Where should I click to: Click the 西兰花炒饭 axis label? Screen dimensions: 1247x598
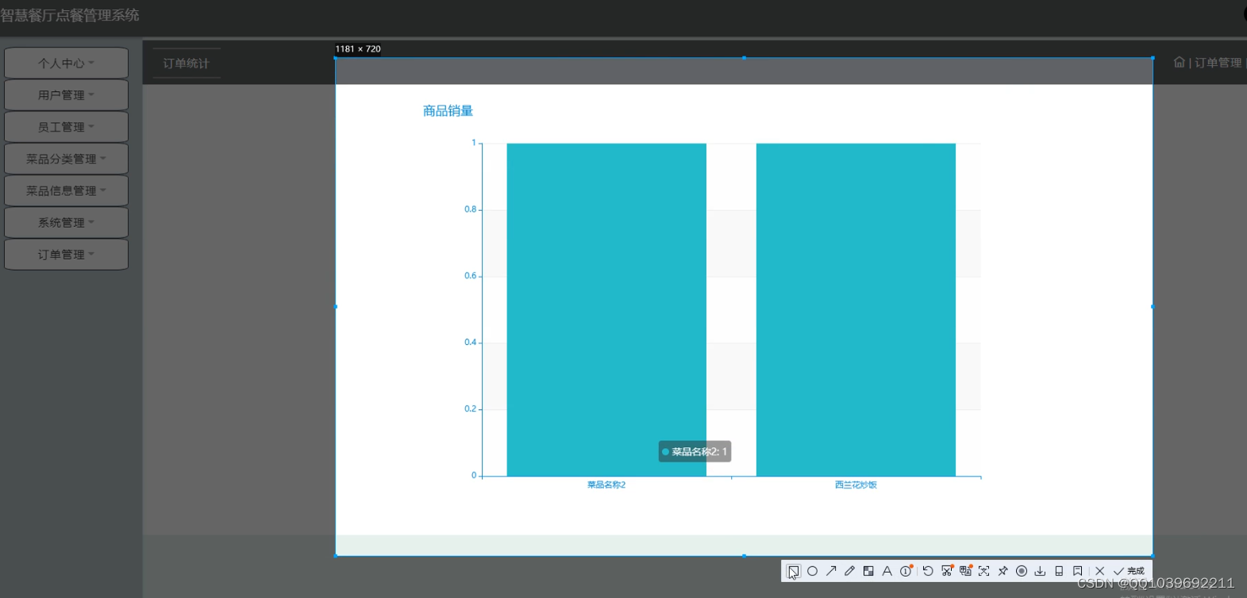(x=856, y=485)
